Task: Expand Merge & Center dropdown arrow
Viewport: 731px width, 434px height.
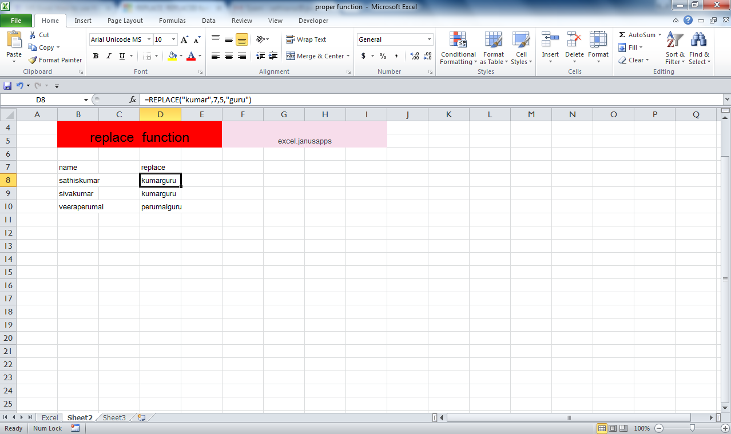Action: click(348, 56)
